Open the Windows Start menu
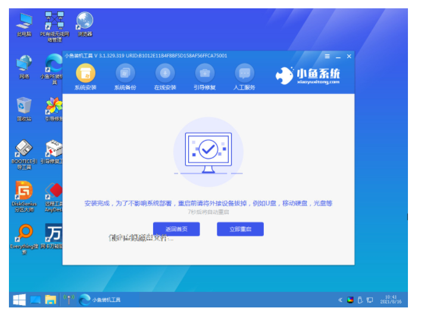Screen dimensions: 427x311 (x=19, y=300)
